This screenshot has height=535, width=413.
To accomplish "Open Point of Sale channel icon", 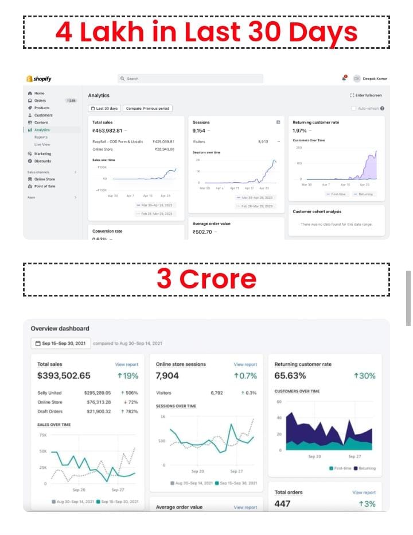I will (x=30, y=186).
